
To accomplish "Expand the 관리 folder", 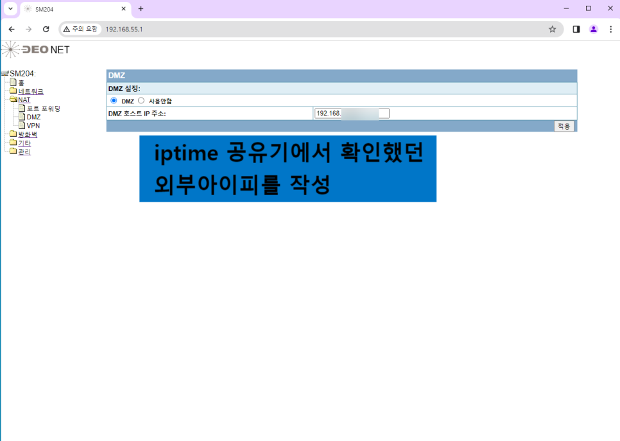I will click(x=24, y=151).
